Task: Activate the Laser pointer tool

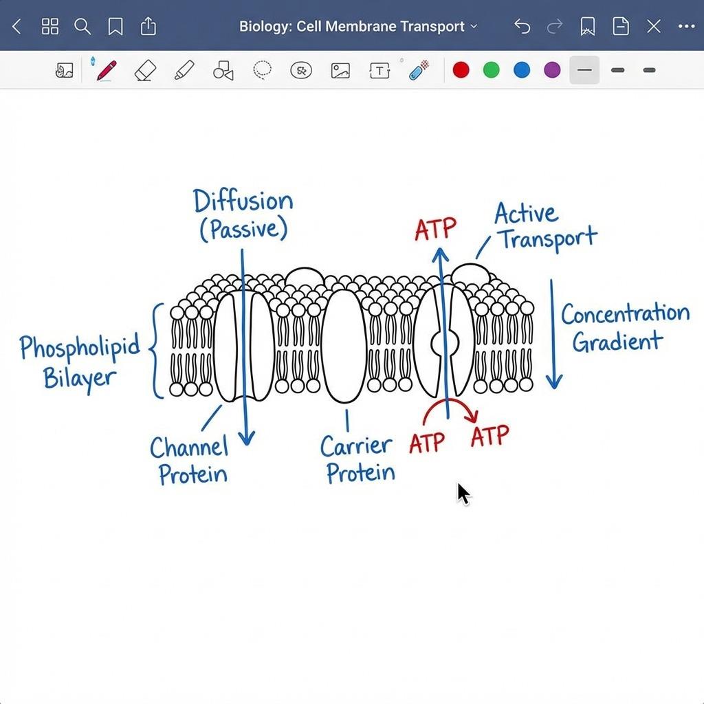Action: point(419,70)
